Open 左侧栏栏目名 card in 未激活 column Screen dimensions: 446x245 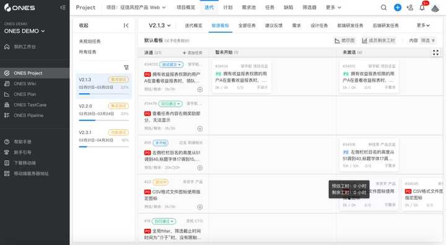[x=369, y=155]
